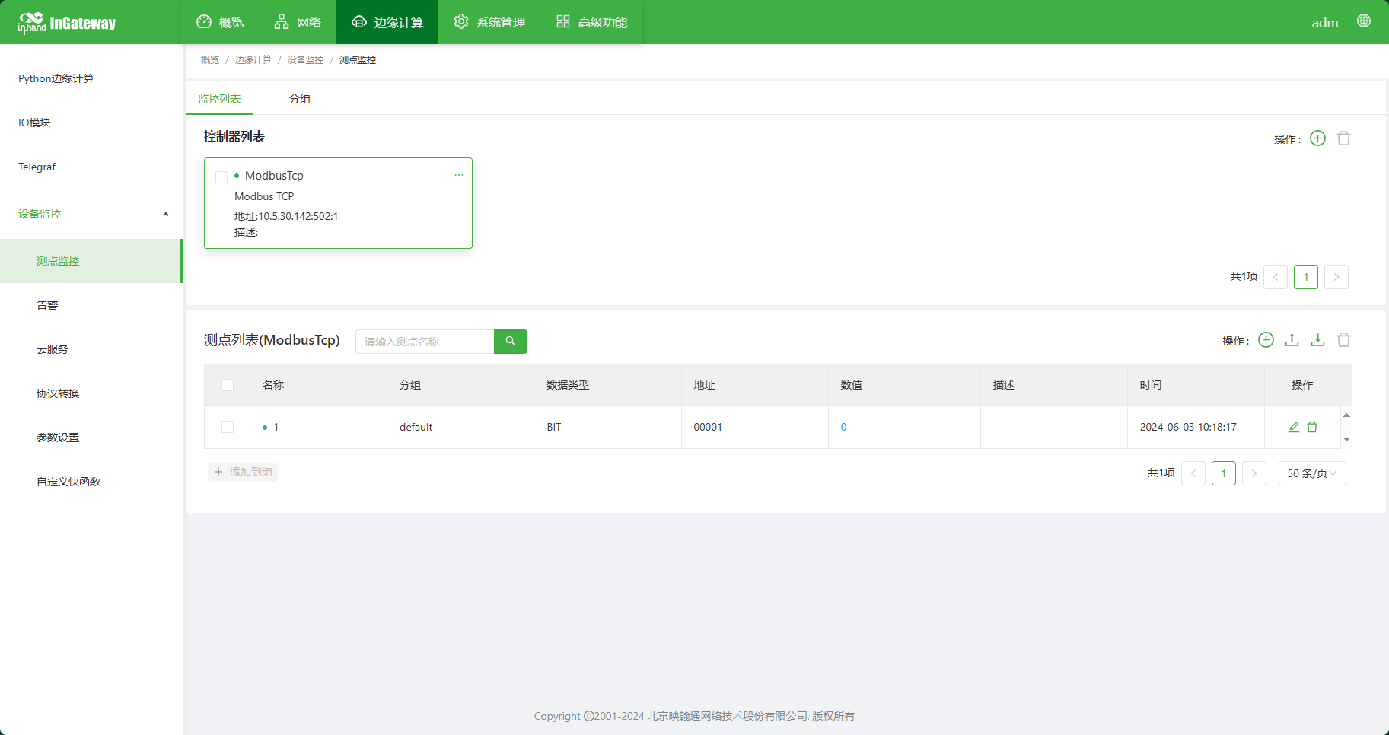Switch to the 分组 tab
Viewport: 1389px width, 735px height.
coord(300,99)
